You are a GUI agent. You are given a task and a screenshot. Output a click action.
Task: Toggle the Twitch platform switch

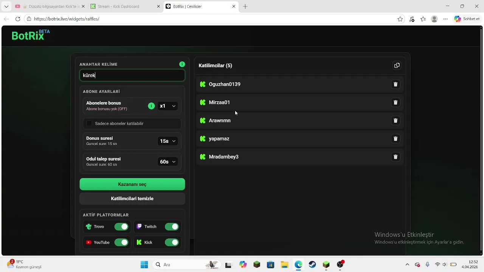point(172,227)
